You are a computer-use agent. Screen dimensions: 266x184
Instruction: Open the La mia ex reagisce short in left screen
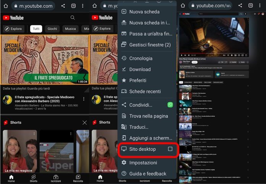coord(20,151)
